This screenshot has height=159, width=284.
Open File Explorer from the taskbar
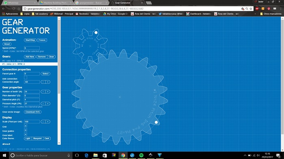click(95, 155)
